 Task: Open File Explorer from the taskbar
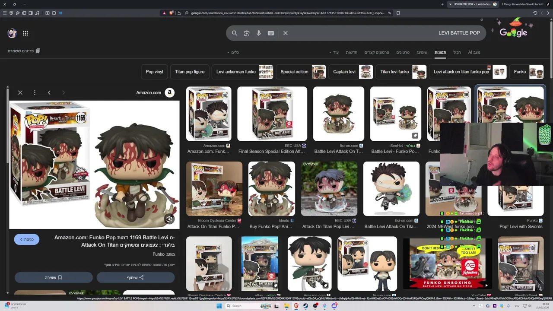coord(286,306)
